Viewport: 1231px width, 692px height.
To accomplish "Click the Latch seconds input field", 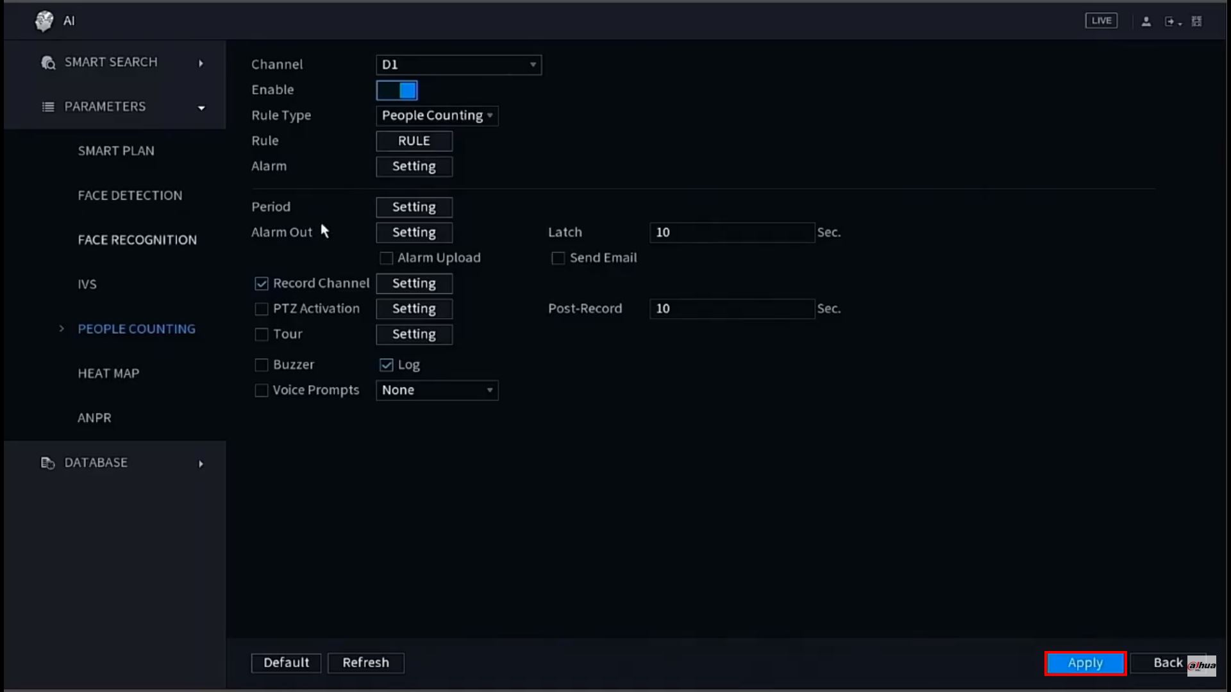I will click(732, 233).
